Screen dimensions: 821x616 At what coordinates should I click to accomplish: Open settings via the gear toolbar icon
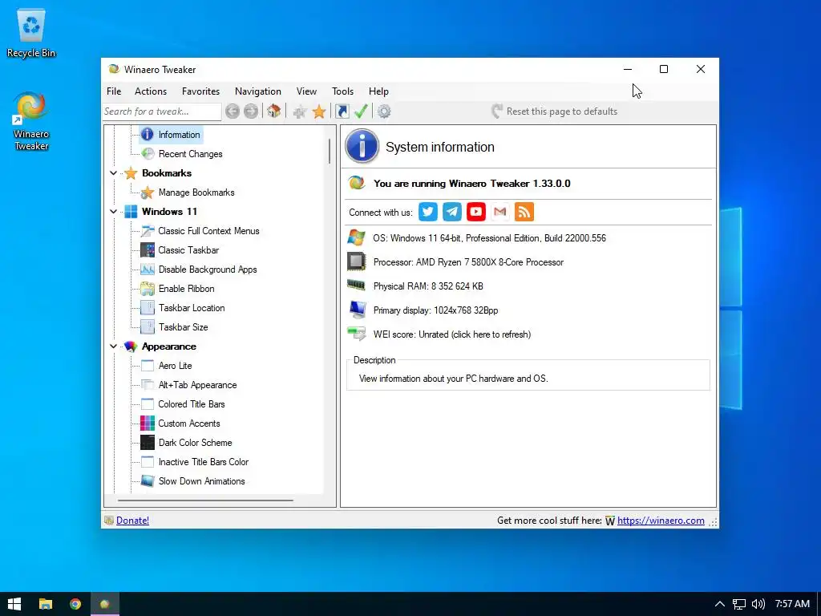click(x=384, y=111)
